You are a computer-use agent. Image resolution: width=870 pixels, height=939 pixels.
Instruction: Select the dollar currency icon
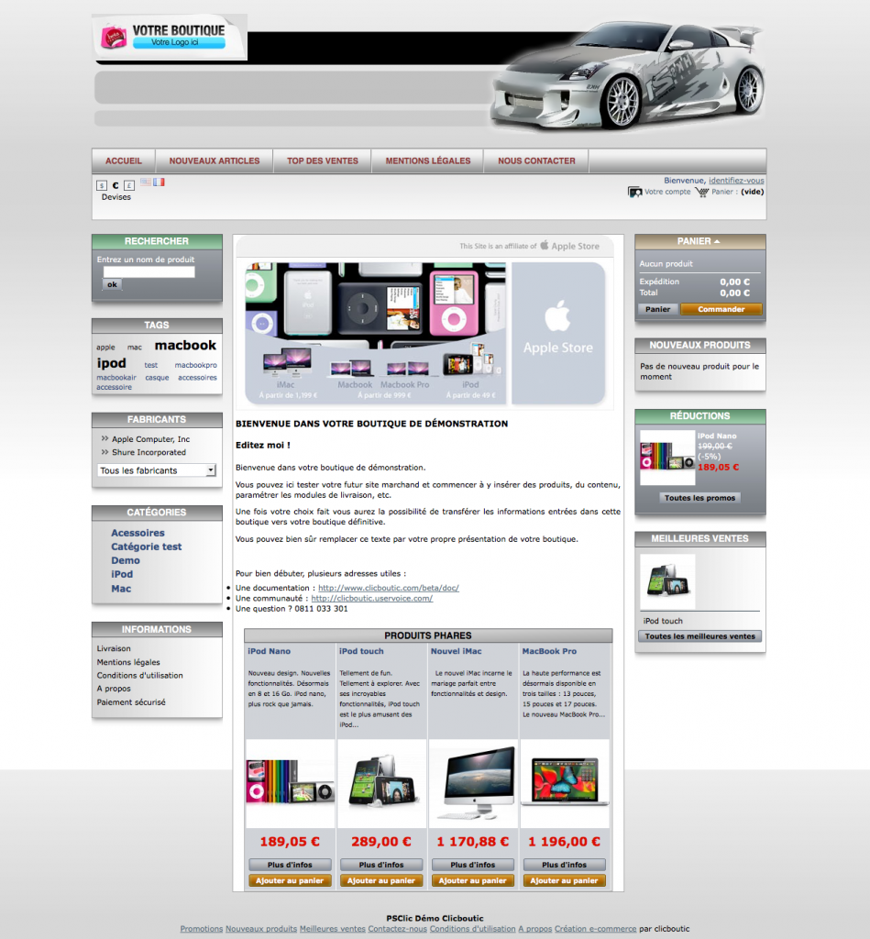pos(102,185)
